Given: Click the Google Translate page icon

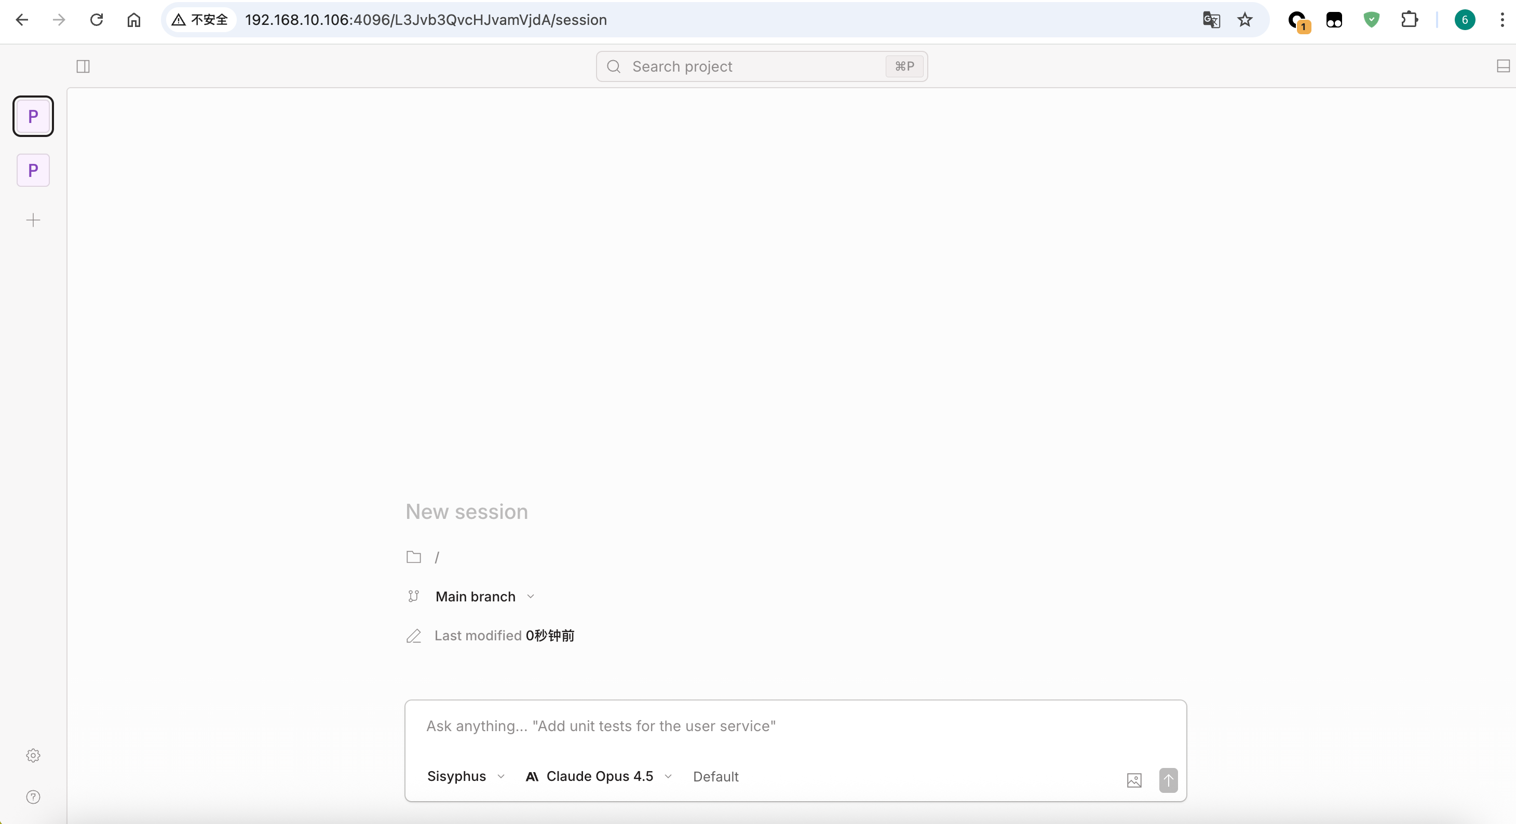Looking at the screenshot, I should tap(1211, 20).
